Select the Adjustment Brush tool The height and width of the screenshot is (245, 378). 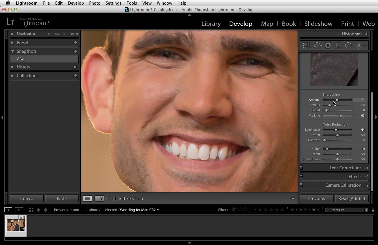tap(361, 46)
